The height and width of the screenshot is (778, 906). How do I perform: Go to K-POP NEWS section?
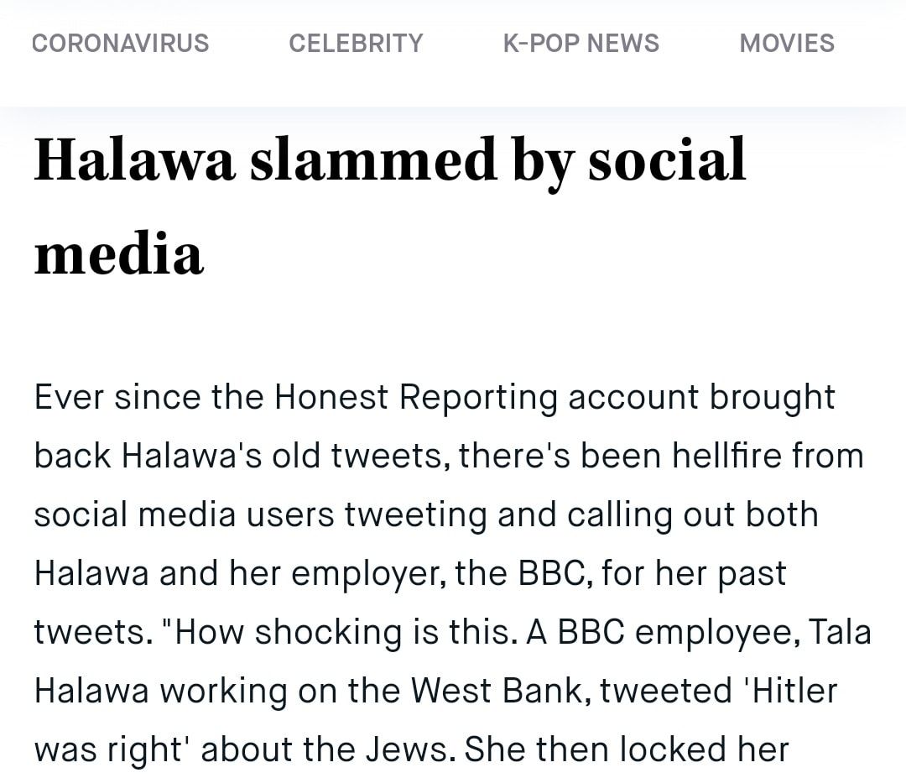pos(581,44)
